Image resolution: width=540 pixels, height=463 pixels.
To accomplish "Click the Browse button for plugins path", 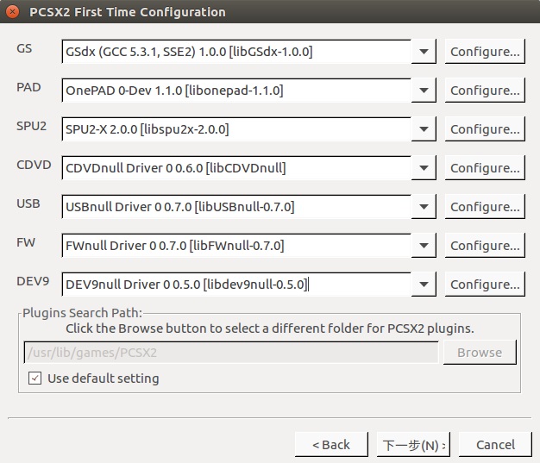I will (x=480, y=353).
